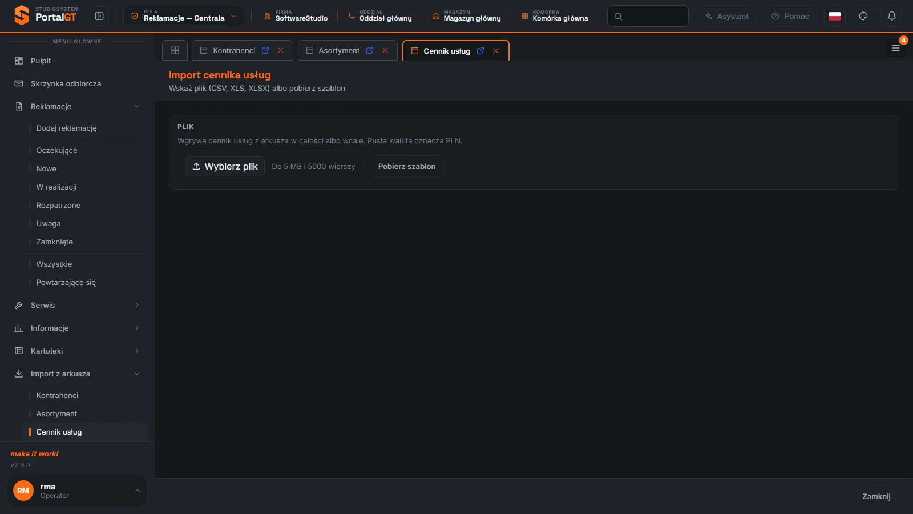The width and height of the screenshot is (913, 514).
Task: Click the Zamknij button
Action: (x=876, y=496)
